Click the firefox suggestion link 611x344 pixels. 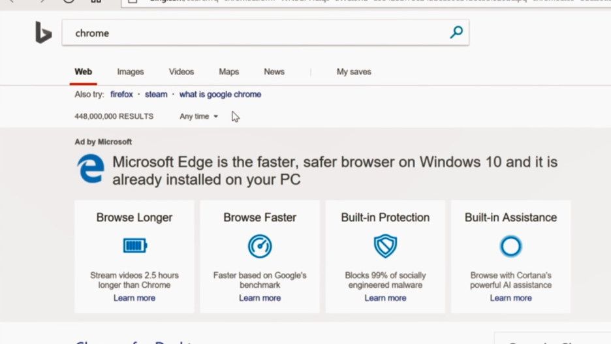[121, 94]
